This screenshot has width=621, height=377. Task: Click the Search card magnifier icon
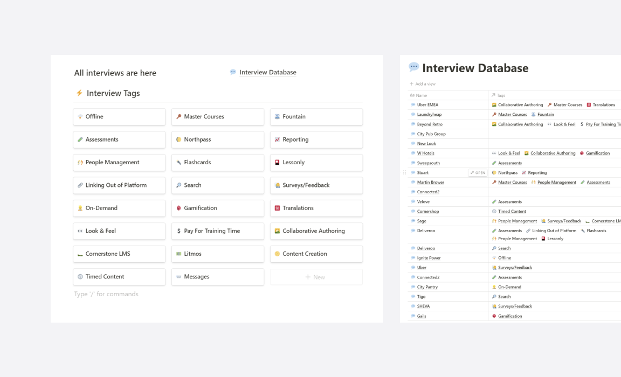(178, 185)
